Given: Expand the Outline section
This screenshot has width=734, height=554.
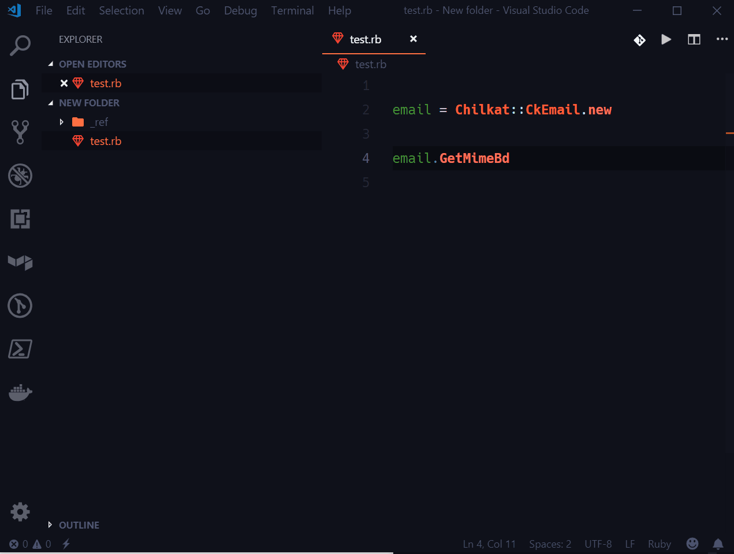Looking at the screenshot, I should click(50, 525).
